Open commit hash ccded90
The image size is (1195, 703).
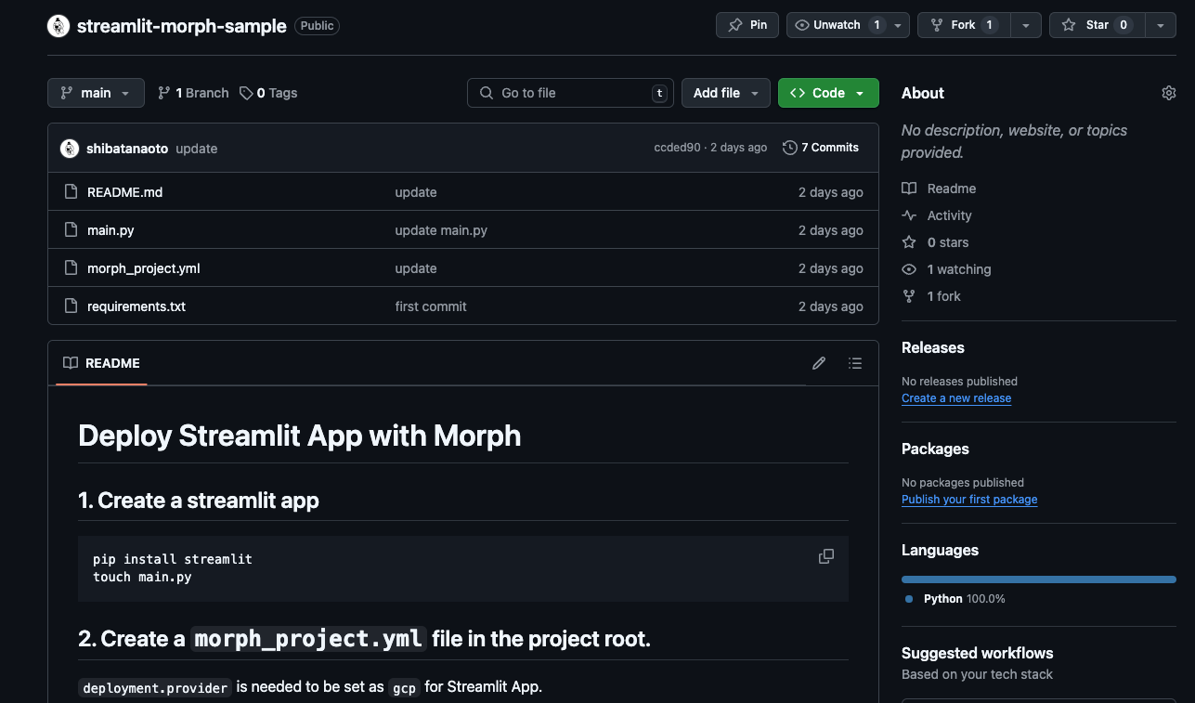coord(677,148)
